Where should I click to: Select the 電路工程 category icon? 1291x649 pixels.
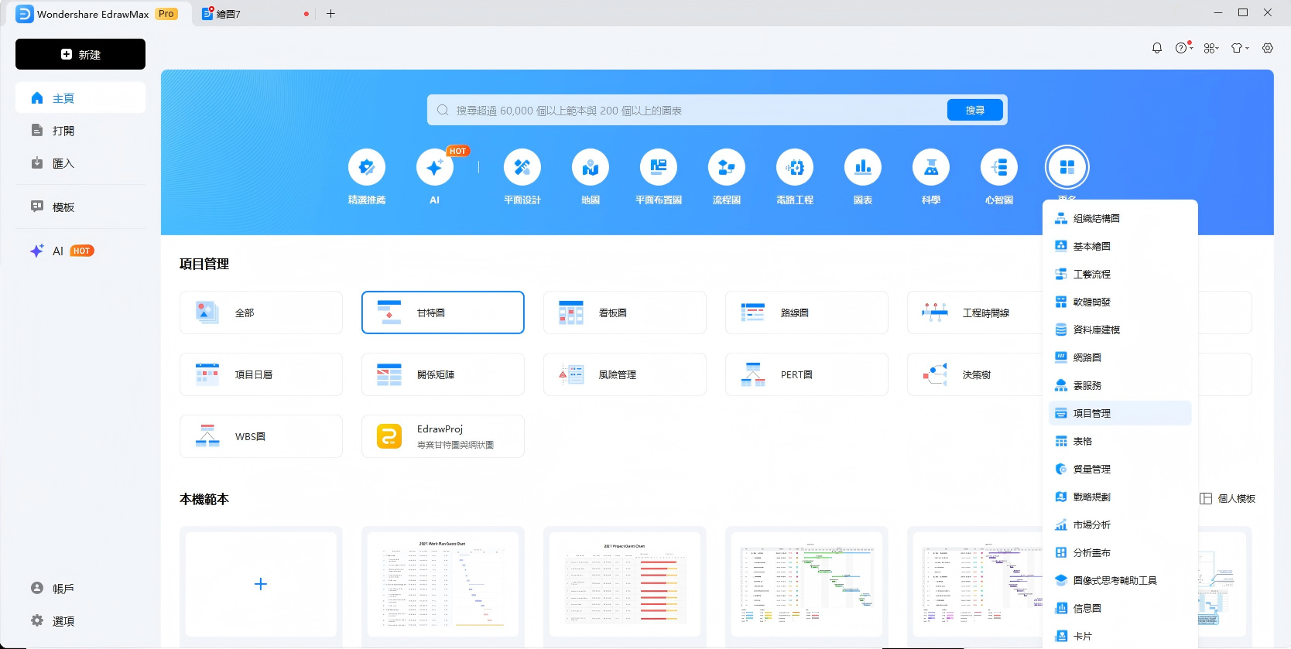(795, 167)
